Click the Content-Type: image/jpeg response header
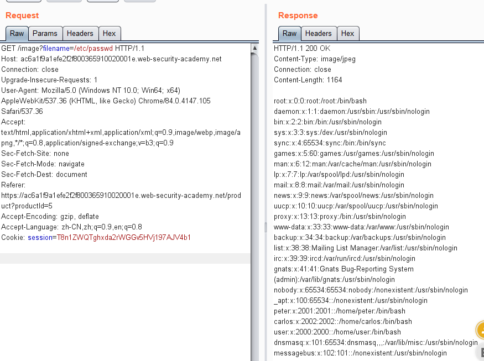Viewport: 484px width, 361px height. tap(315, 59)
